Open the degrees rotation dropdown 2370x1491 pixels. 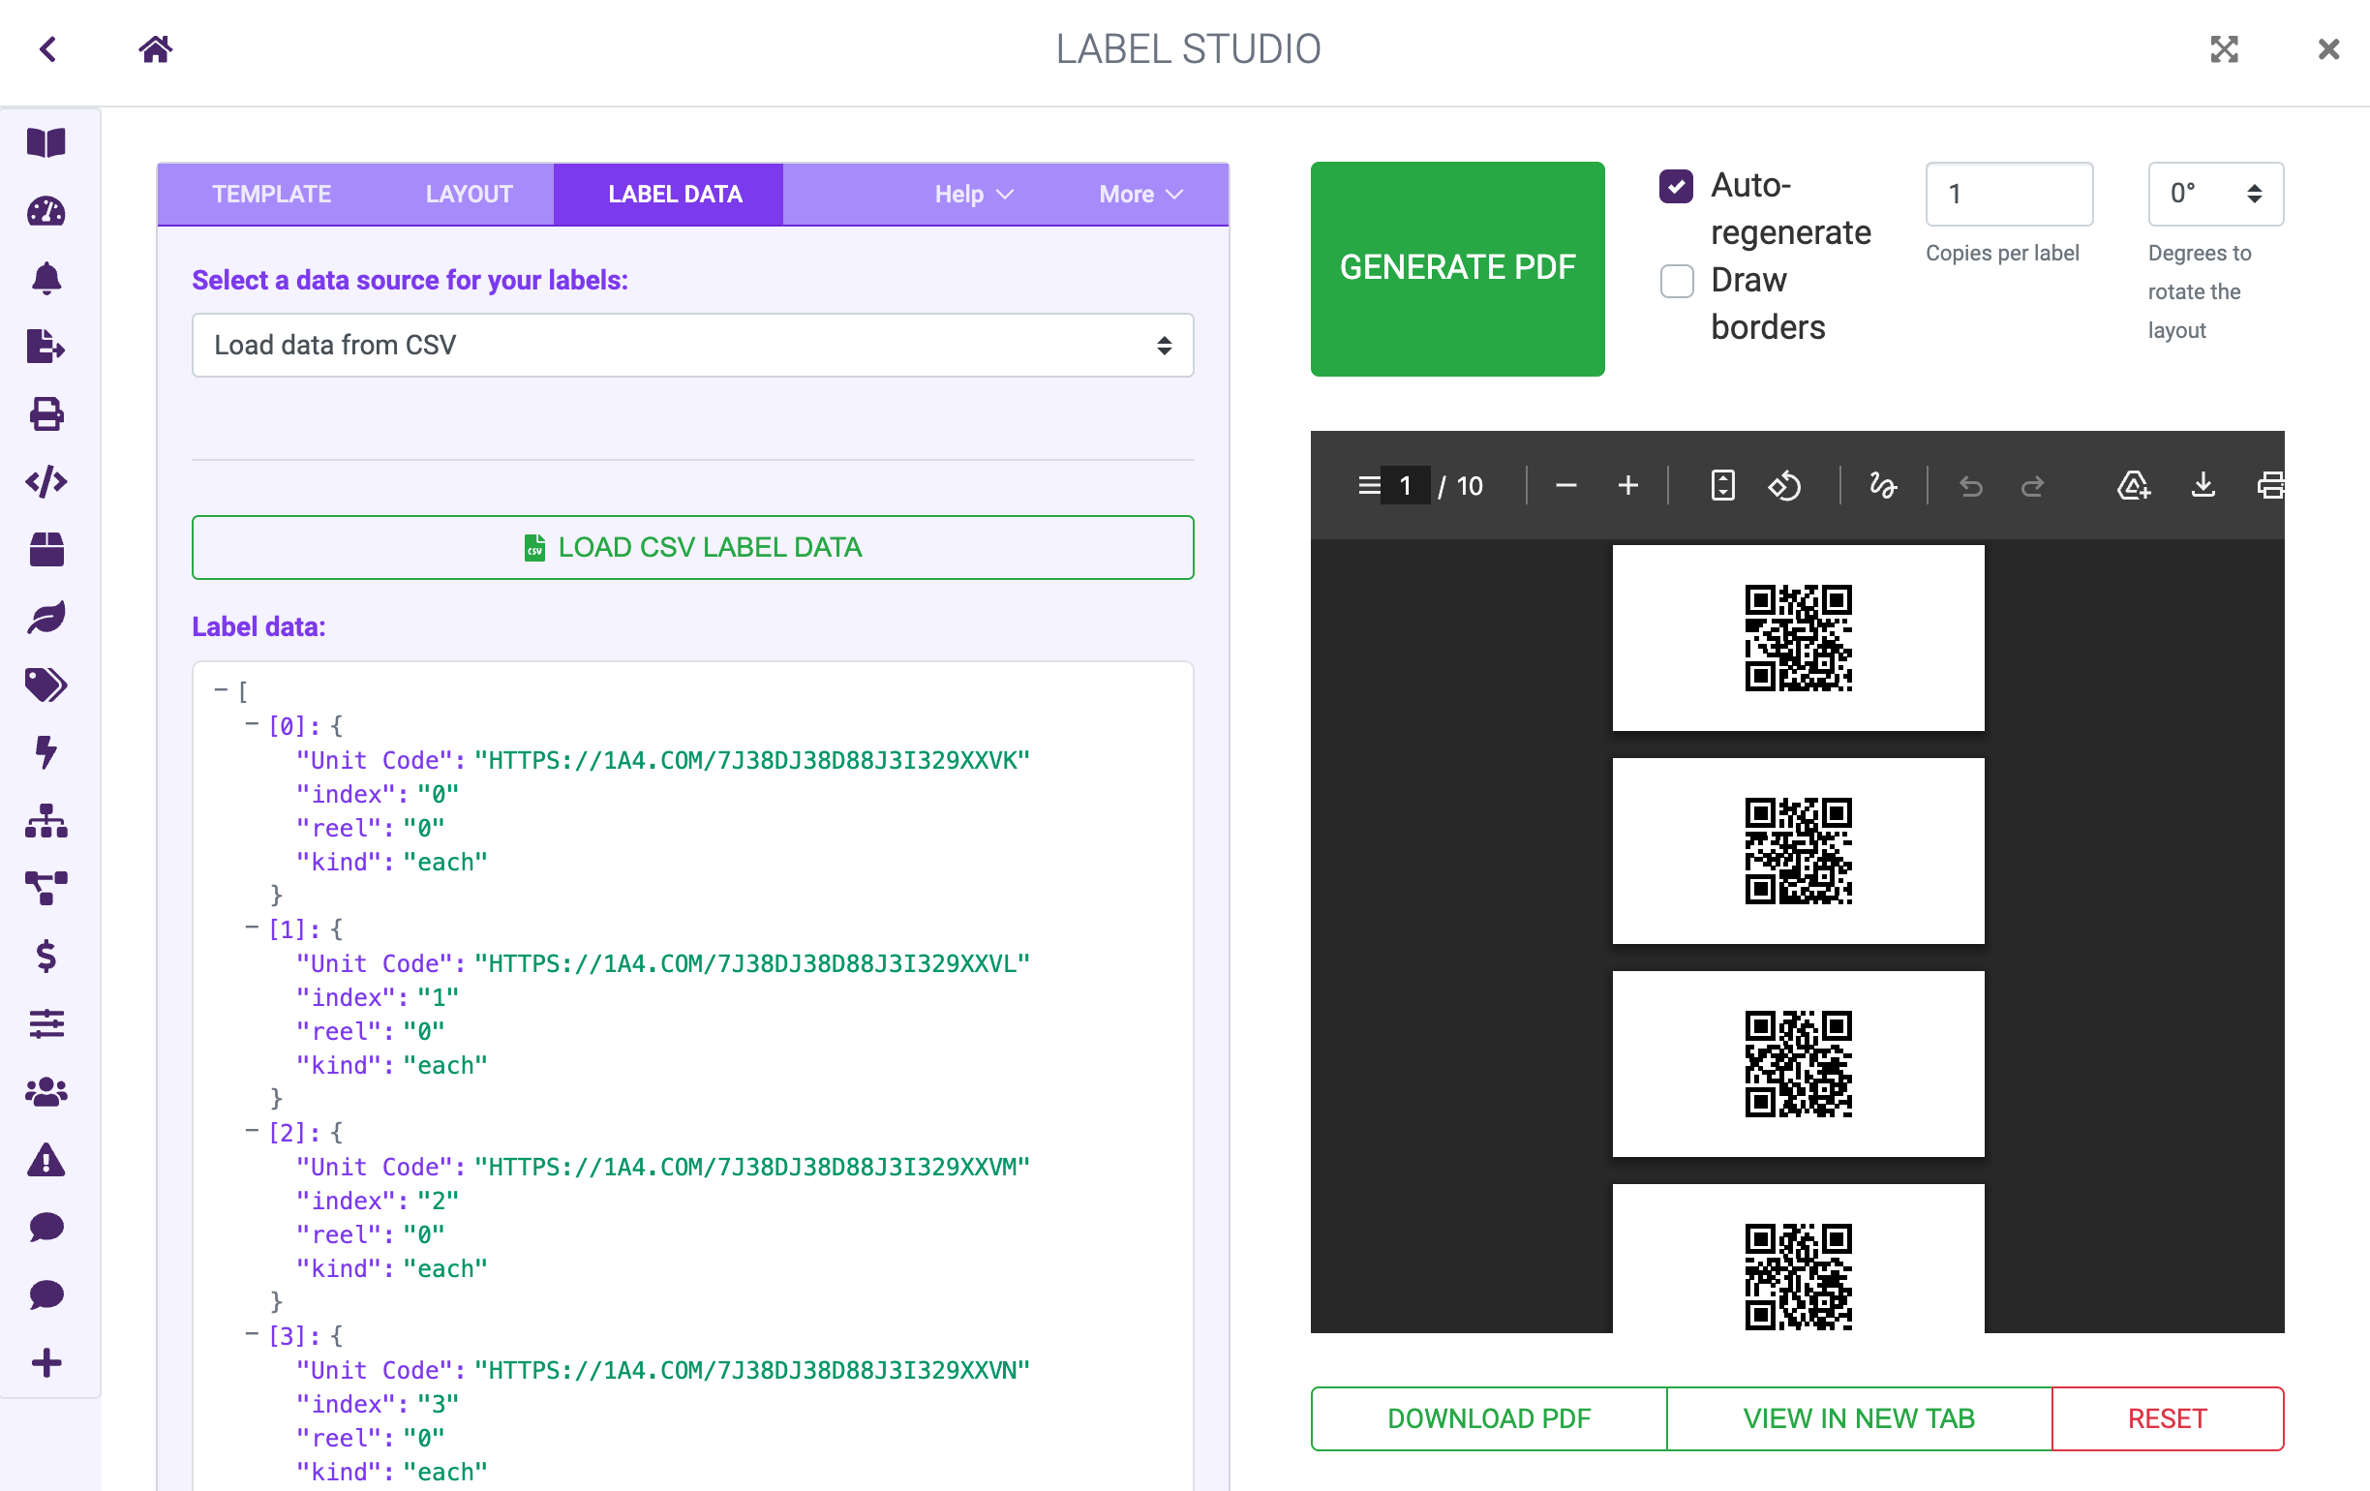pos(2214,194)
